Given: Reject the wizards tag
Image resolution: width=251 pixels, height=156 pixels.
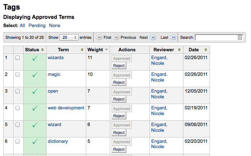Looking at the screenshot, I should click(119, 66).
